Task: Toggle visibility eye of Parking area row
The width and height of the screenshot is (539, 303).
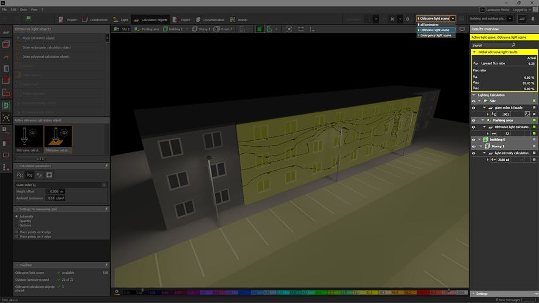Action: click(473, 120)
